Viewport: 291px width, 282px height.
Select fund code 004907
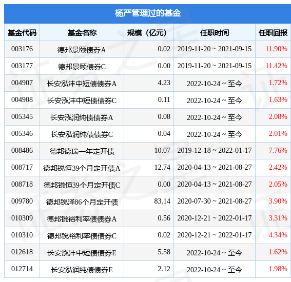[22, 83]
